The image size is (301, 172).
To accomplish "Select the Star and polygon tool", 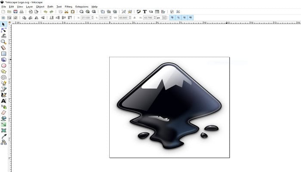I will (x=3, y=71).
